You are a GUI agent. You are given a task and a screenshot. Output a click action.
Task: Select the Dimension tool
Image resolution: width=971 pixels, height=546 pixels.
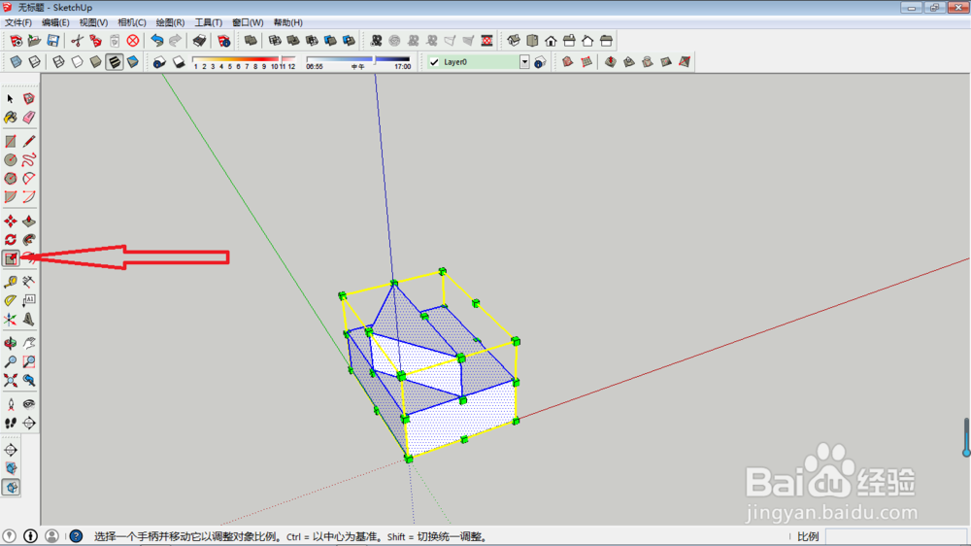pos(29,282)
